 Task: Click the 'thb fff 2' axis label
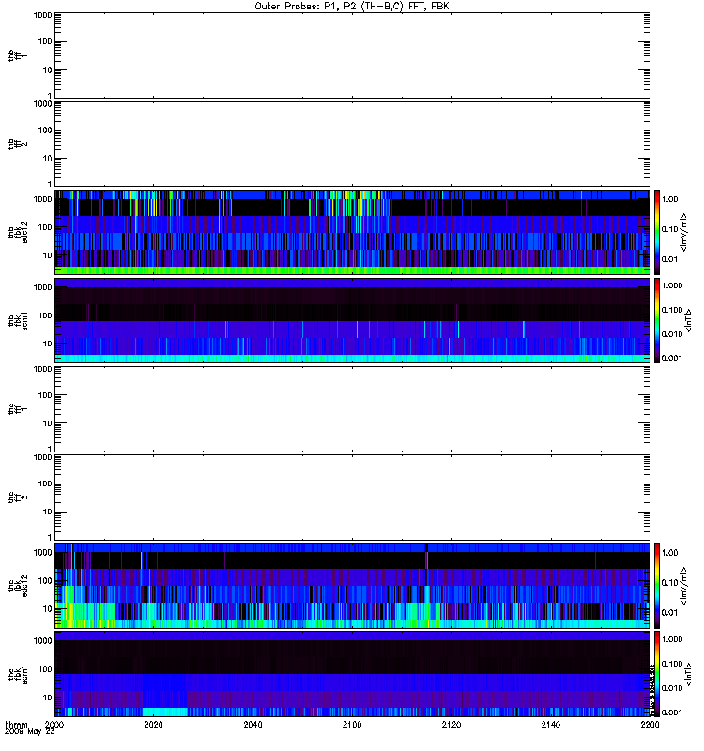18,145
